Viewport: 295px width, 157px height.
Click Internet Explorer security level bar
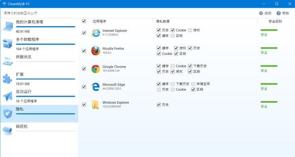[x=269, y=30]
